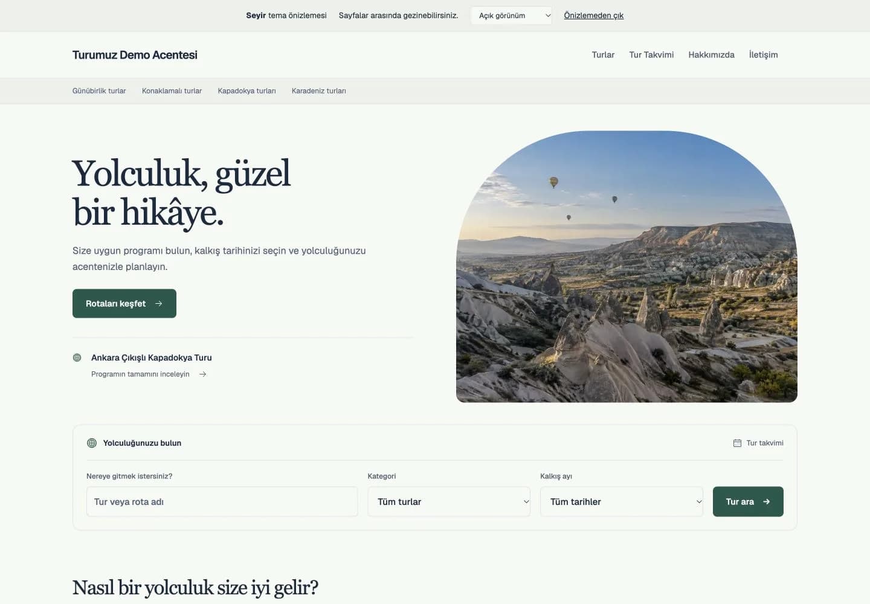Click the Rotaları keşfet button
This screenshot has width=870, height=604.
click(x=124, y=303)
